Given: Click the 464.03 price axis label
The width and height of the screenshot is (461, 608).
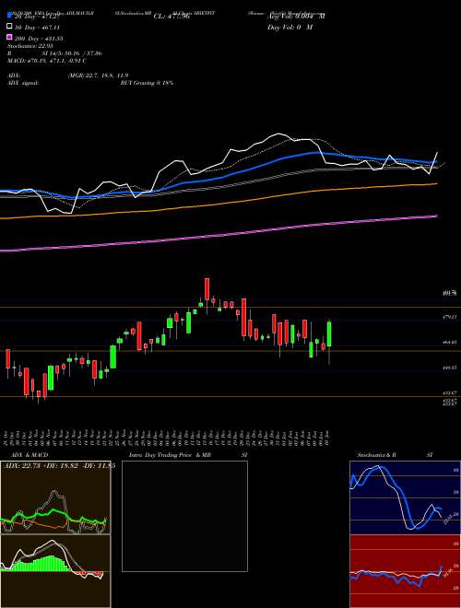Looking at the screenshot, I should [x=450, y=343].
